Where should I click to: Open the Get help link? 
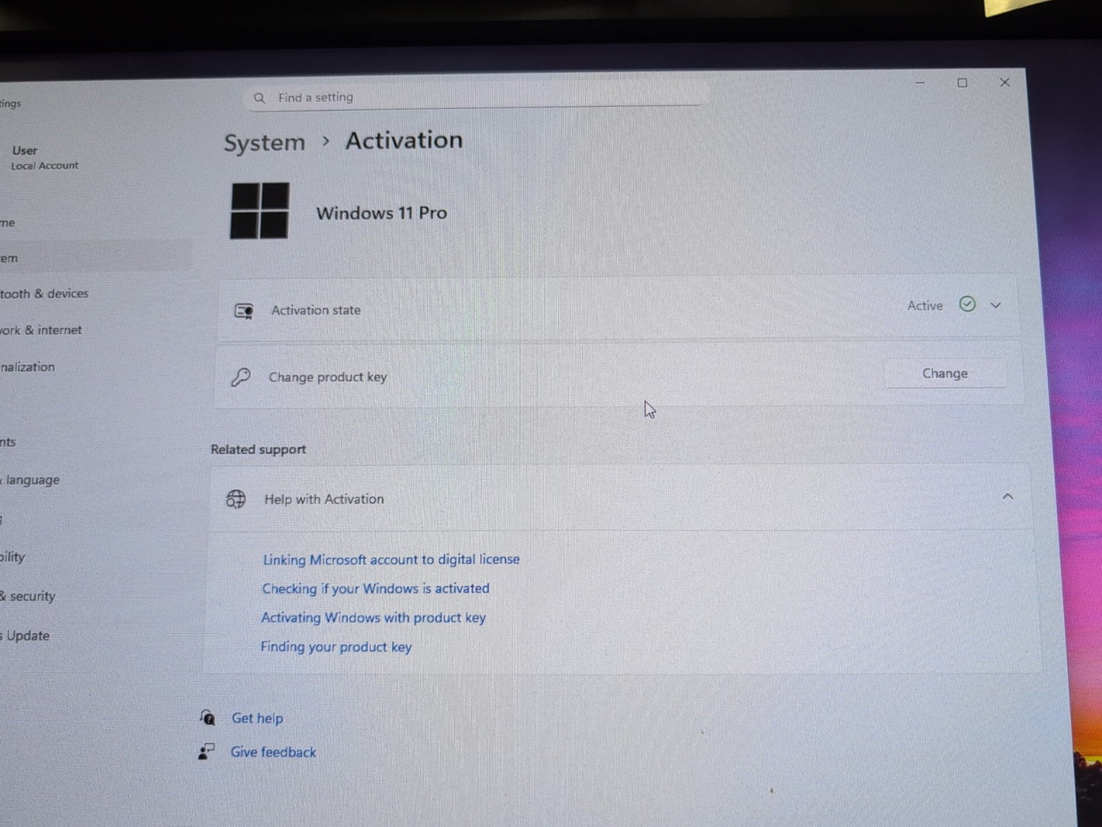[257, 718]
